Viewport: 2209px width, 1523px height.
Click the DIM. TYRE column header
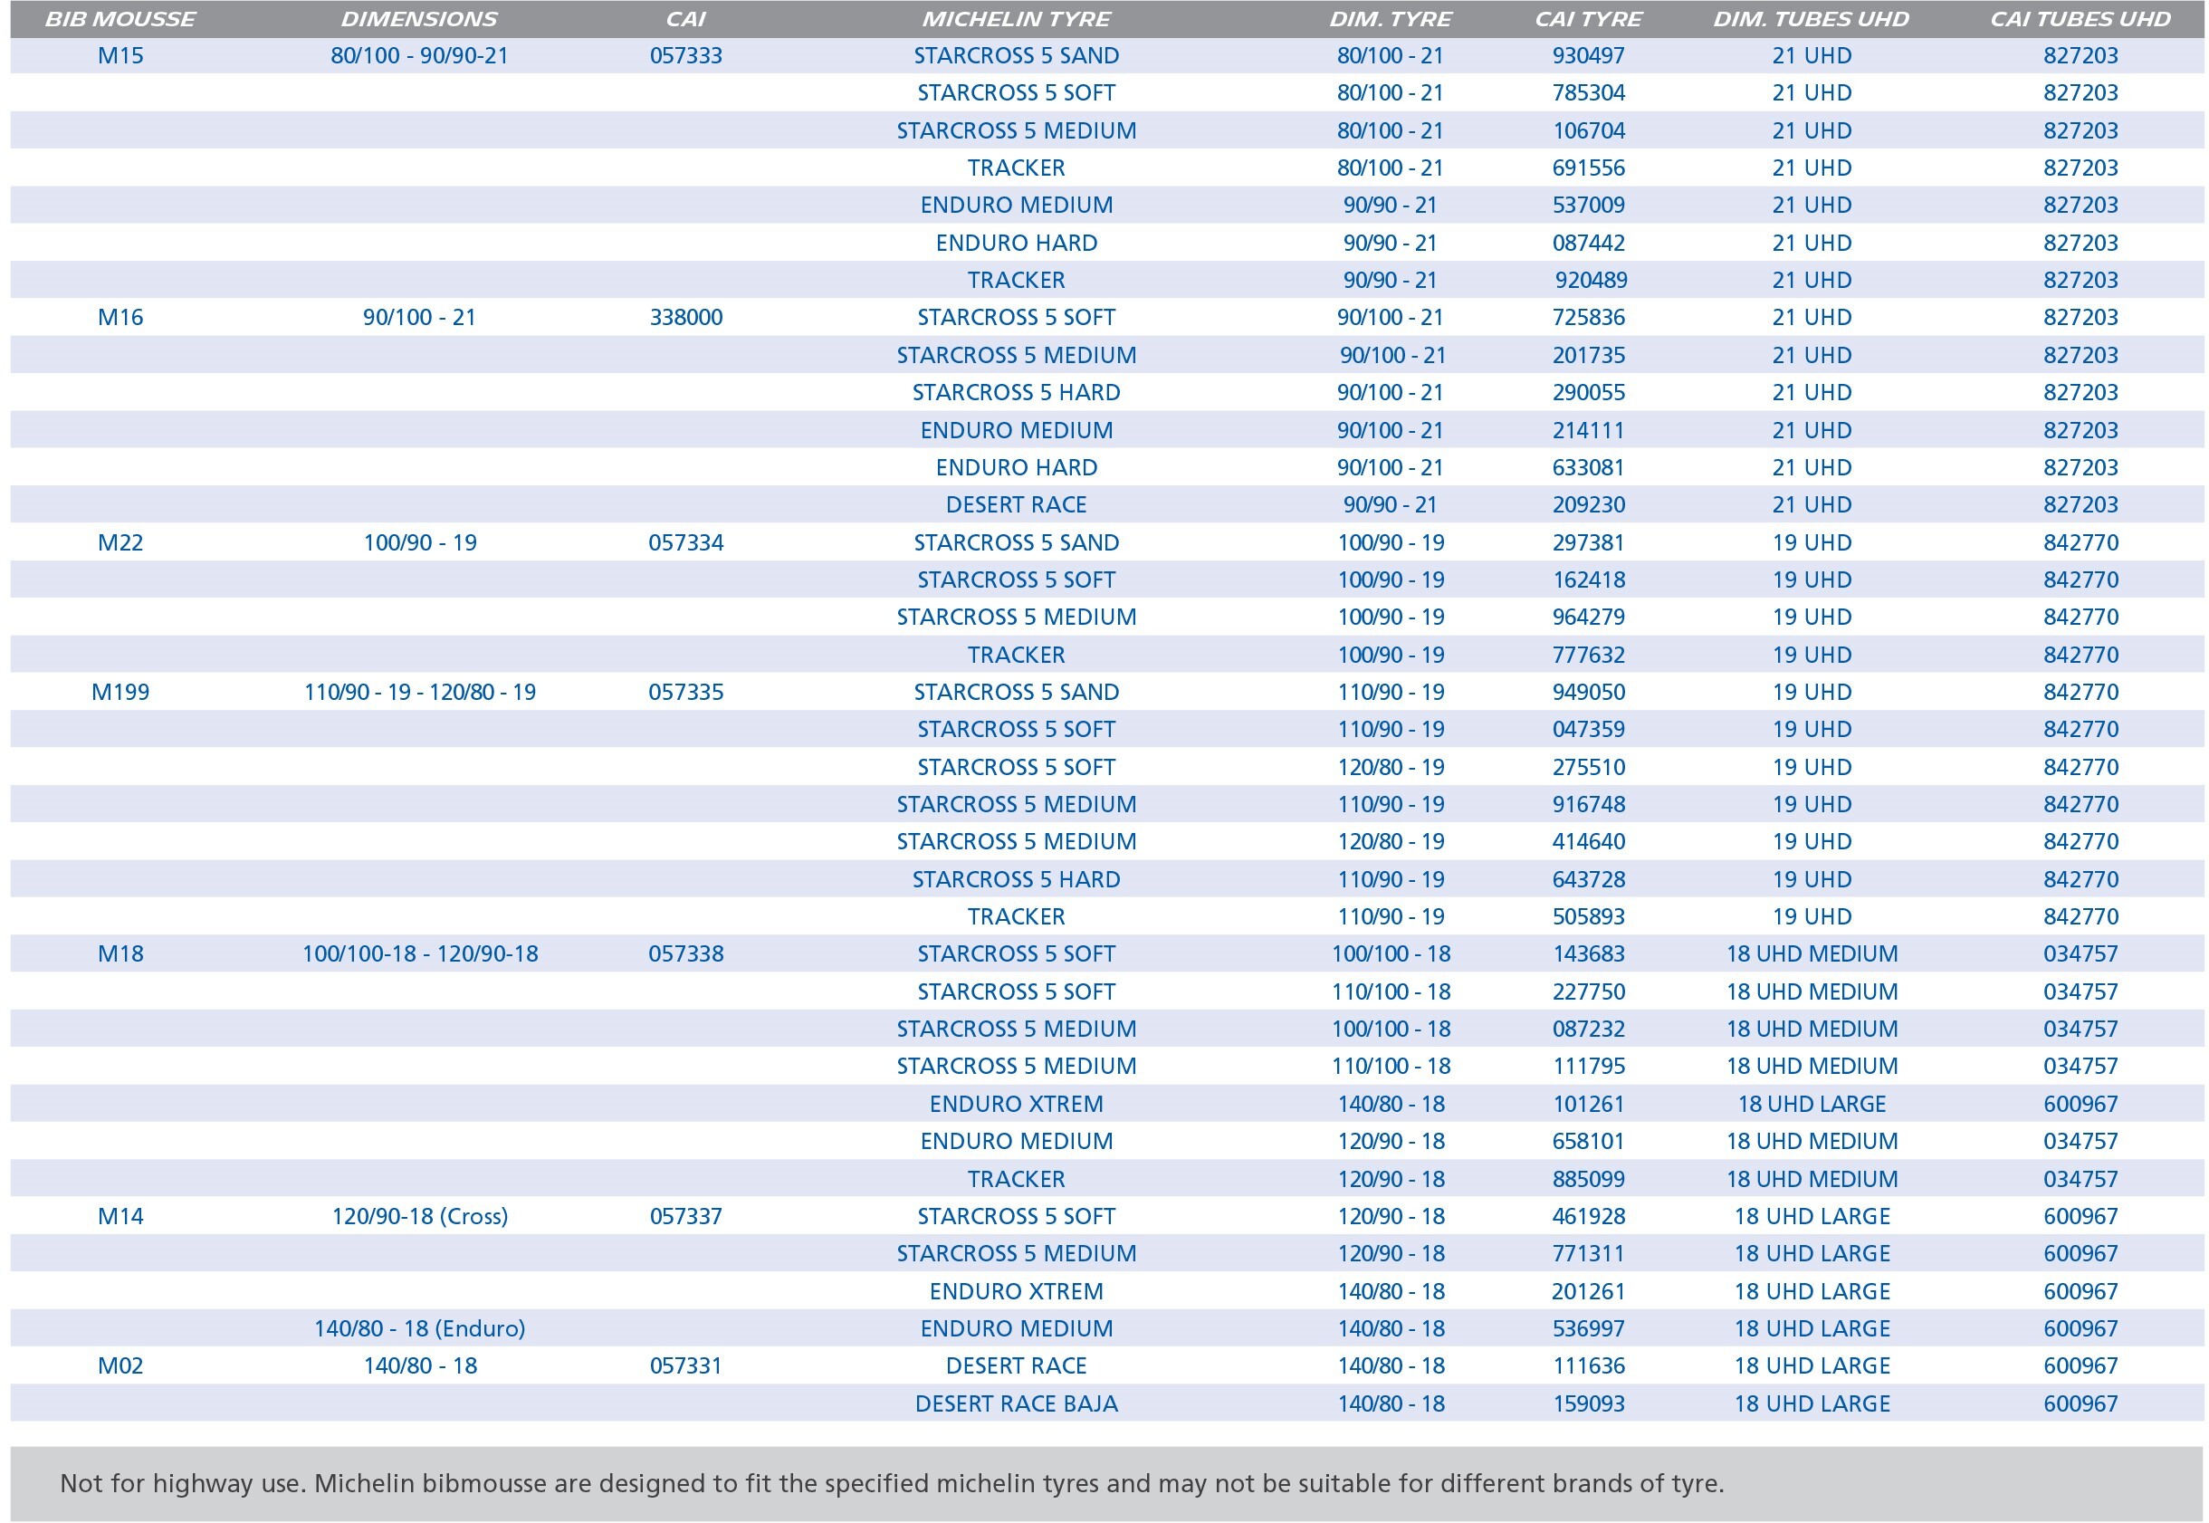[x=1391, y=19]
